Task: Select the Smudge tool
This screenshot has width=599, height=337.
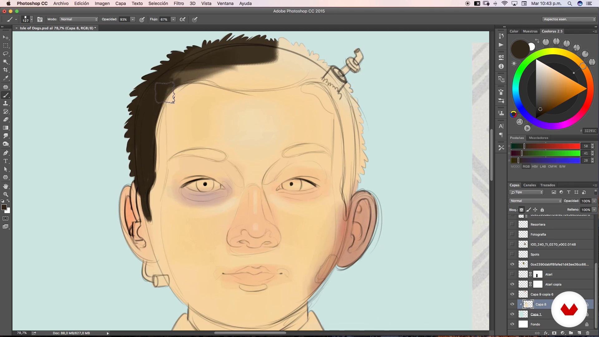Action: [x=6, y=136]
